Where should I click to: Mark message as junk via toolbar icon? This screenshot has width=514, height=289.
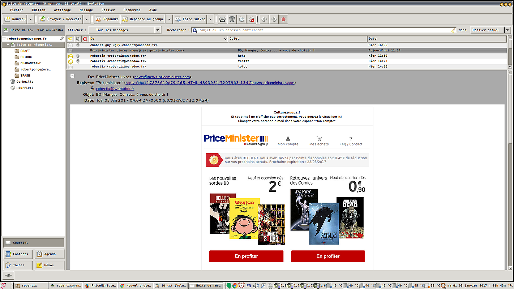[x=242, y=19]
